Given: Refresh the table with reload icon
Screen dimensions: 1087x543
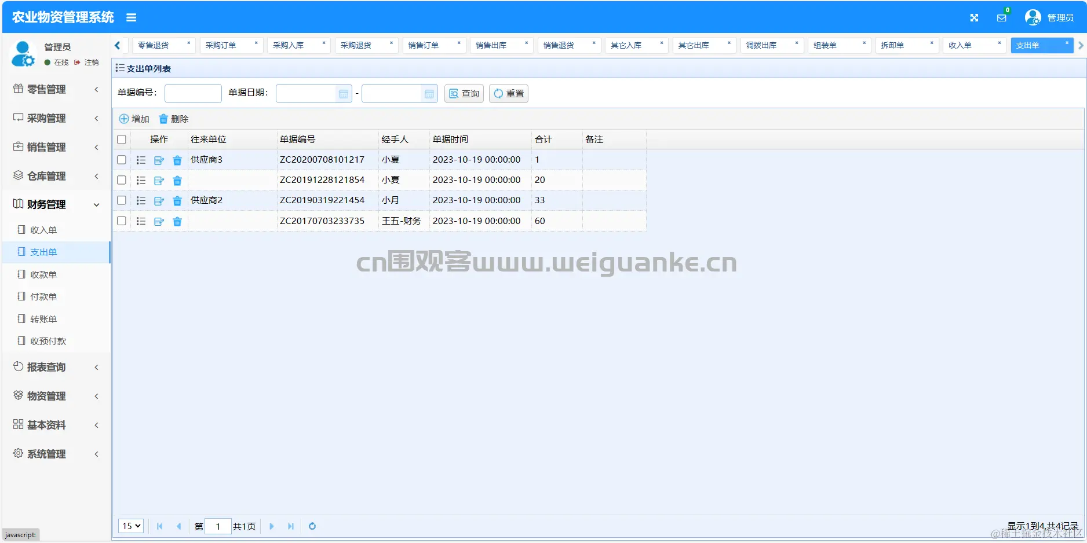Looking at the screenshot, I should coord(312,526).
